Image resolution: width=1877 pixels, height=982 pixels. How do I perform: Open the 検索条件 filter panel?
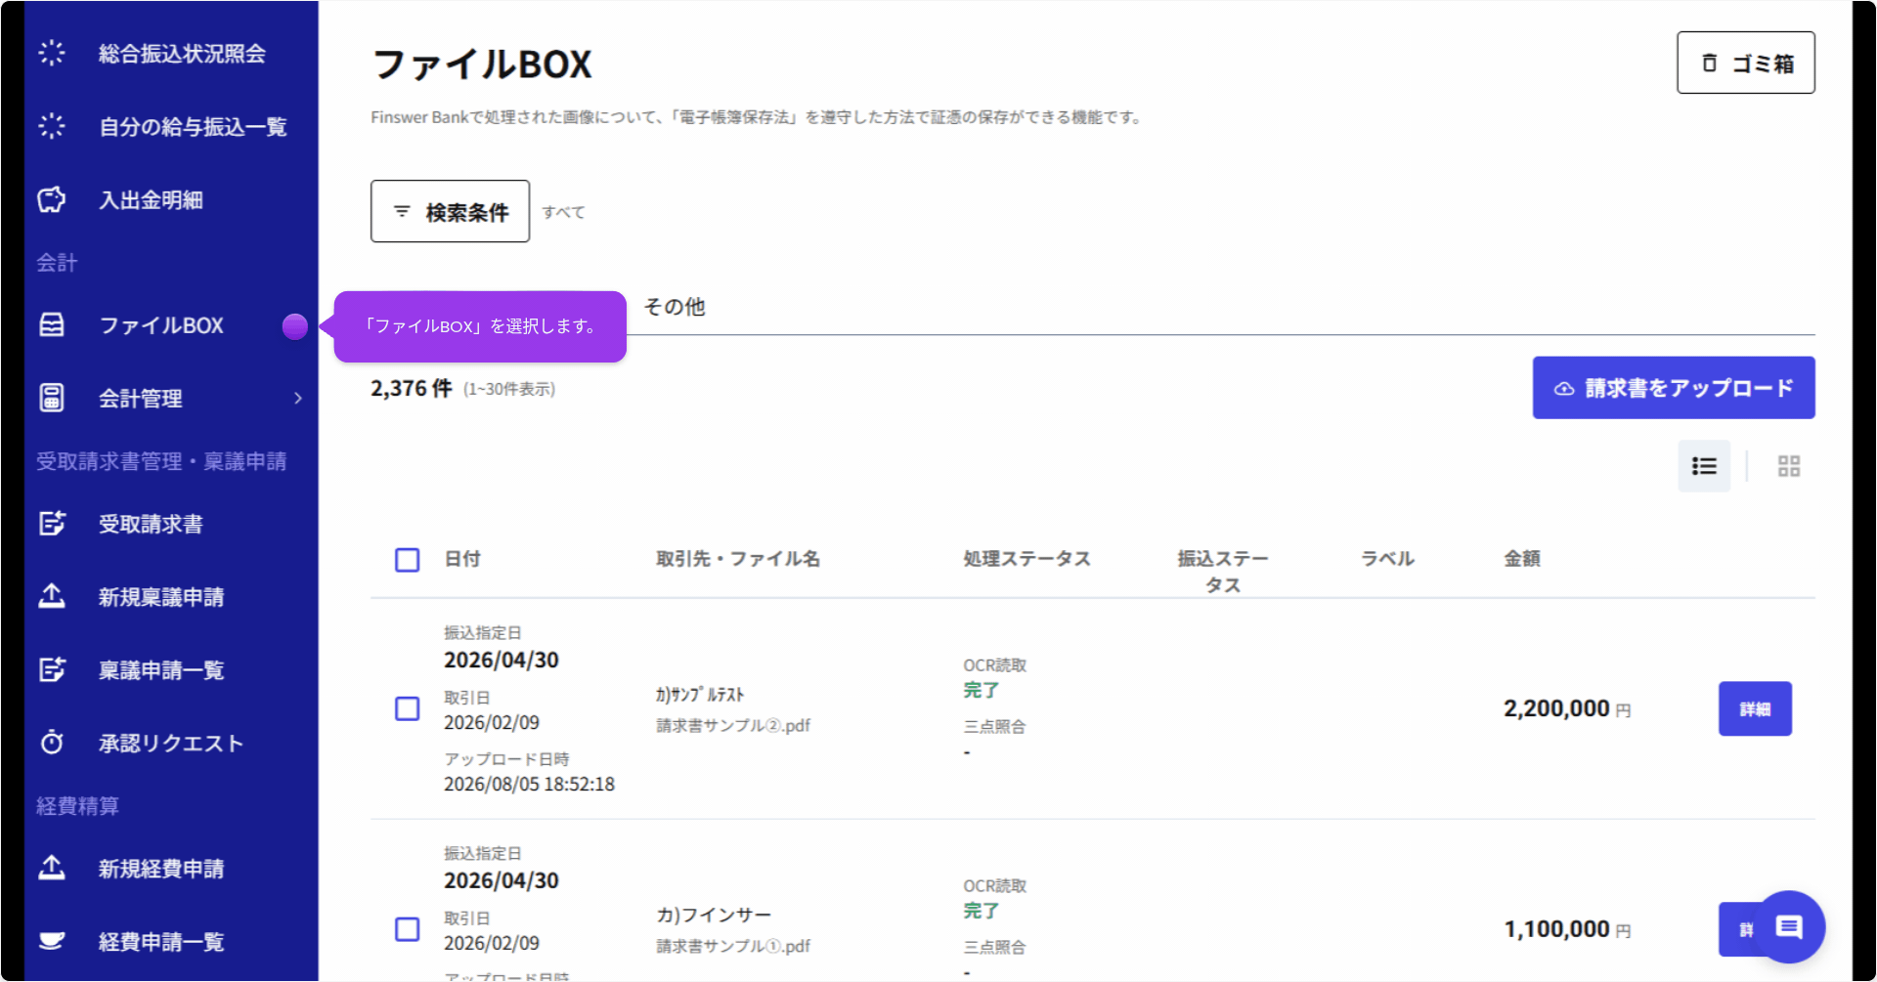click(x=450, y=211)
